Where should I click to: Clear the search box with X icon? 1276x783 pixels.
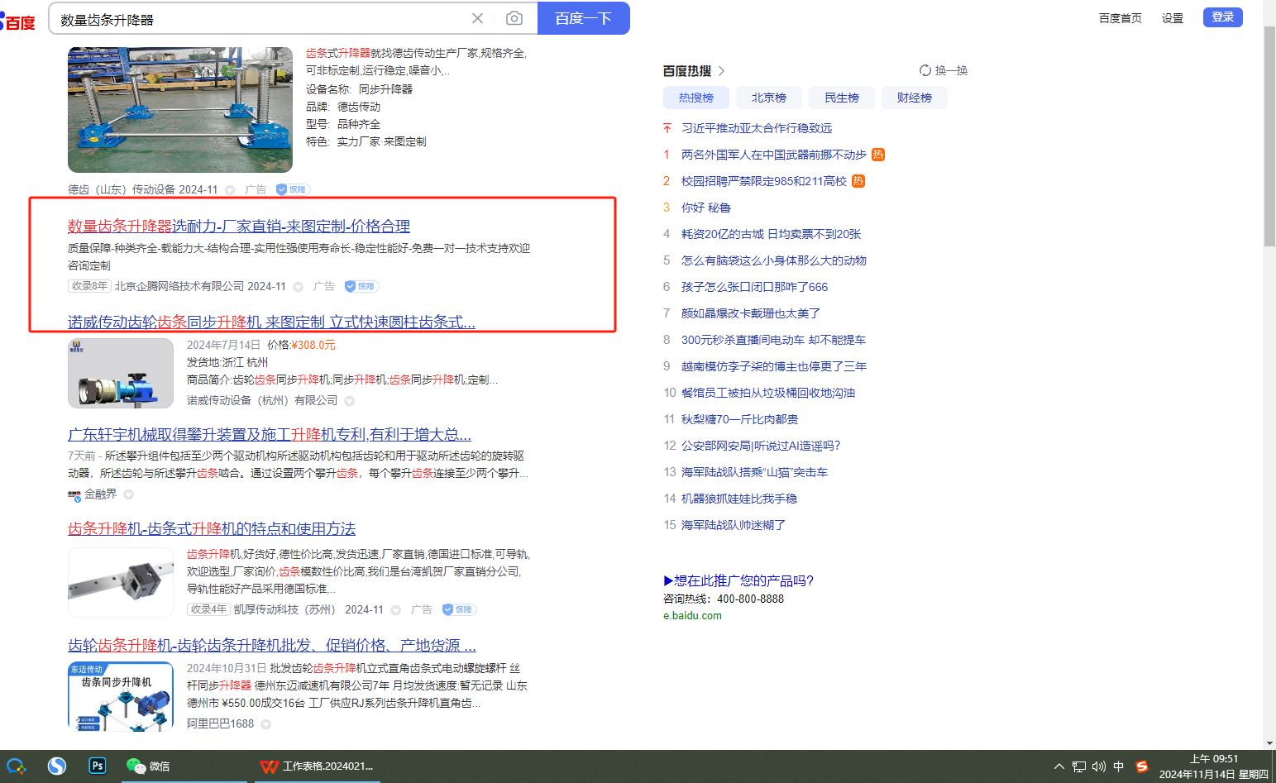(x=477, y=18)
